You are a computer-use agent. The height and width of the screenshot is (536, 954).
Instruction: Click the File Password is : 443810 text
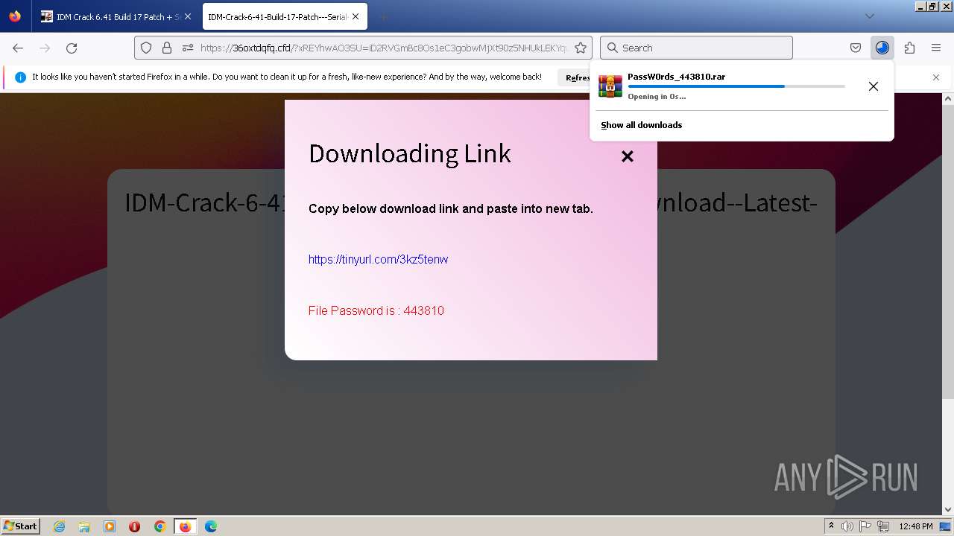[376, 310]
